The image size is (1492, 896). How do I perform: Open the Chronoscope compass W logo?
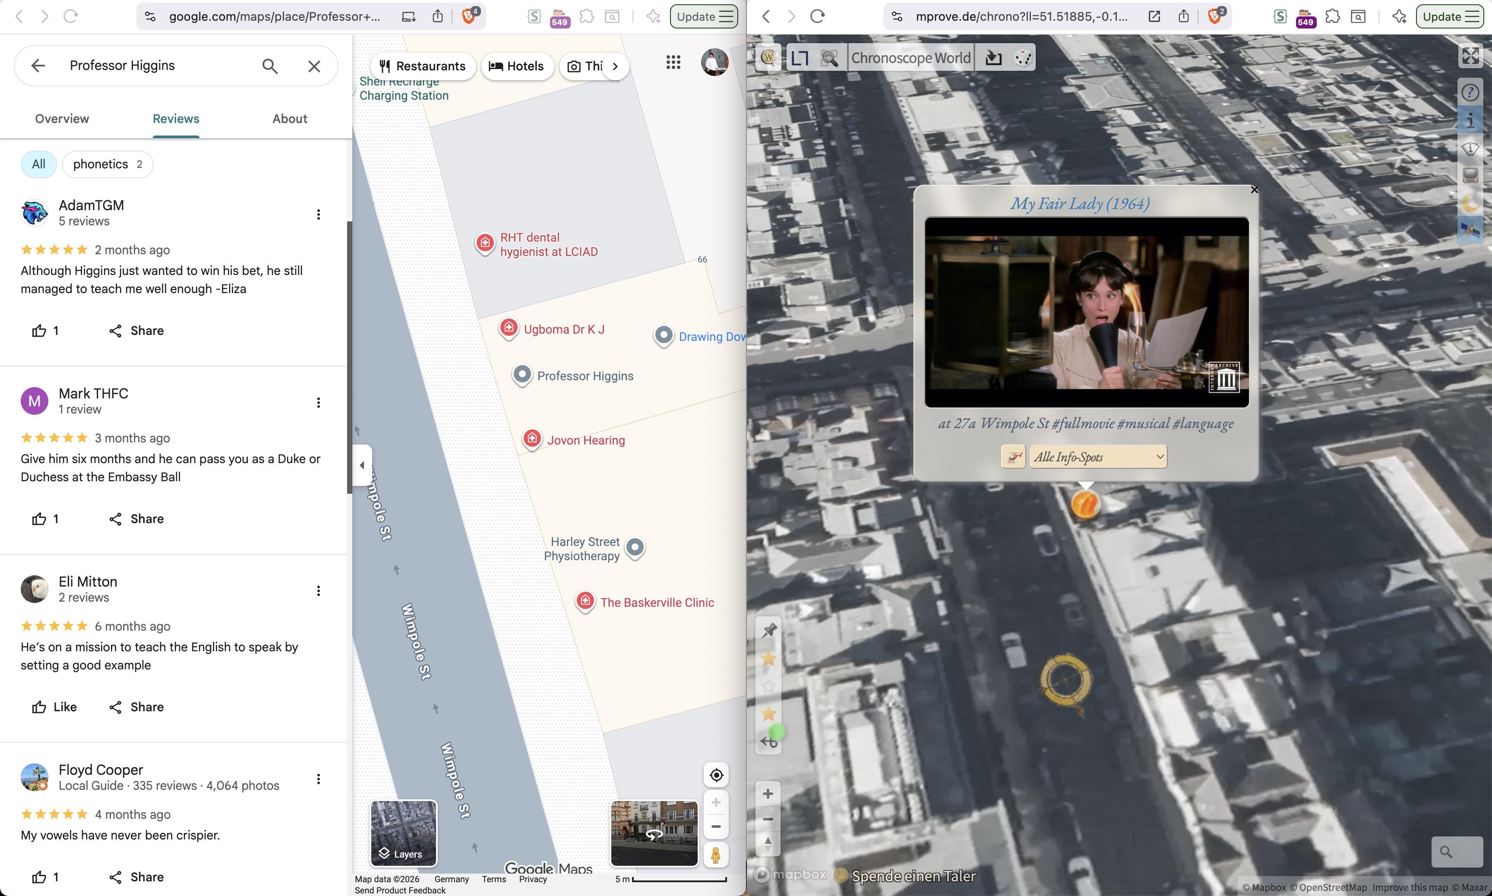pyautogui.click(x=768, y=58)
